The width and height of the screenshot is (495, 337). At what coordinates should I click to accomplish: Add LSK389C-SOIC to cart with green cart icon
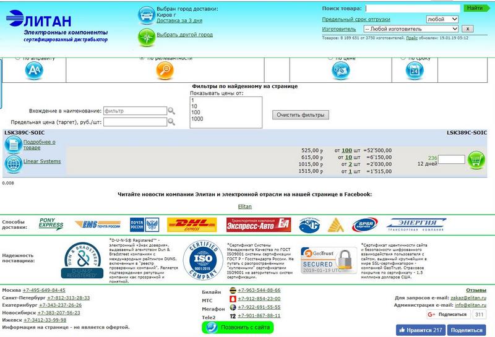click(x=476, y=160)
